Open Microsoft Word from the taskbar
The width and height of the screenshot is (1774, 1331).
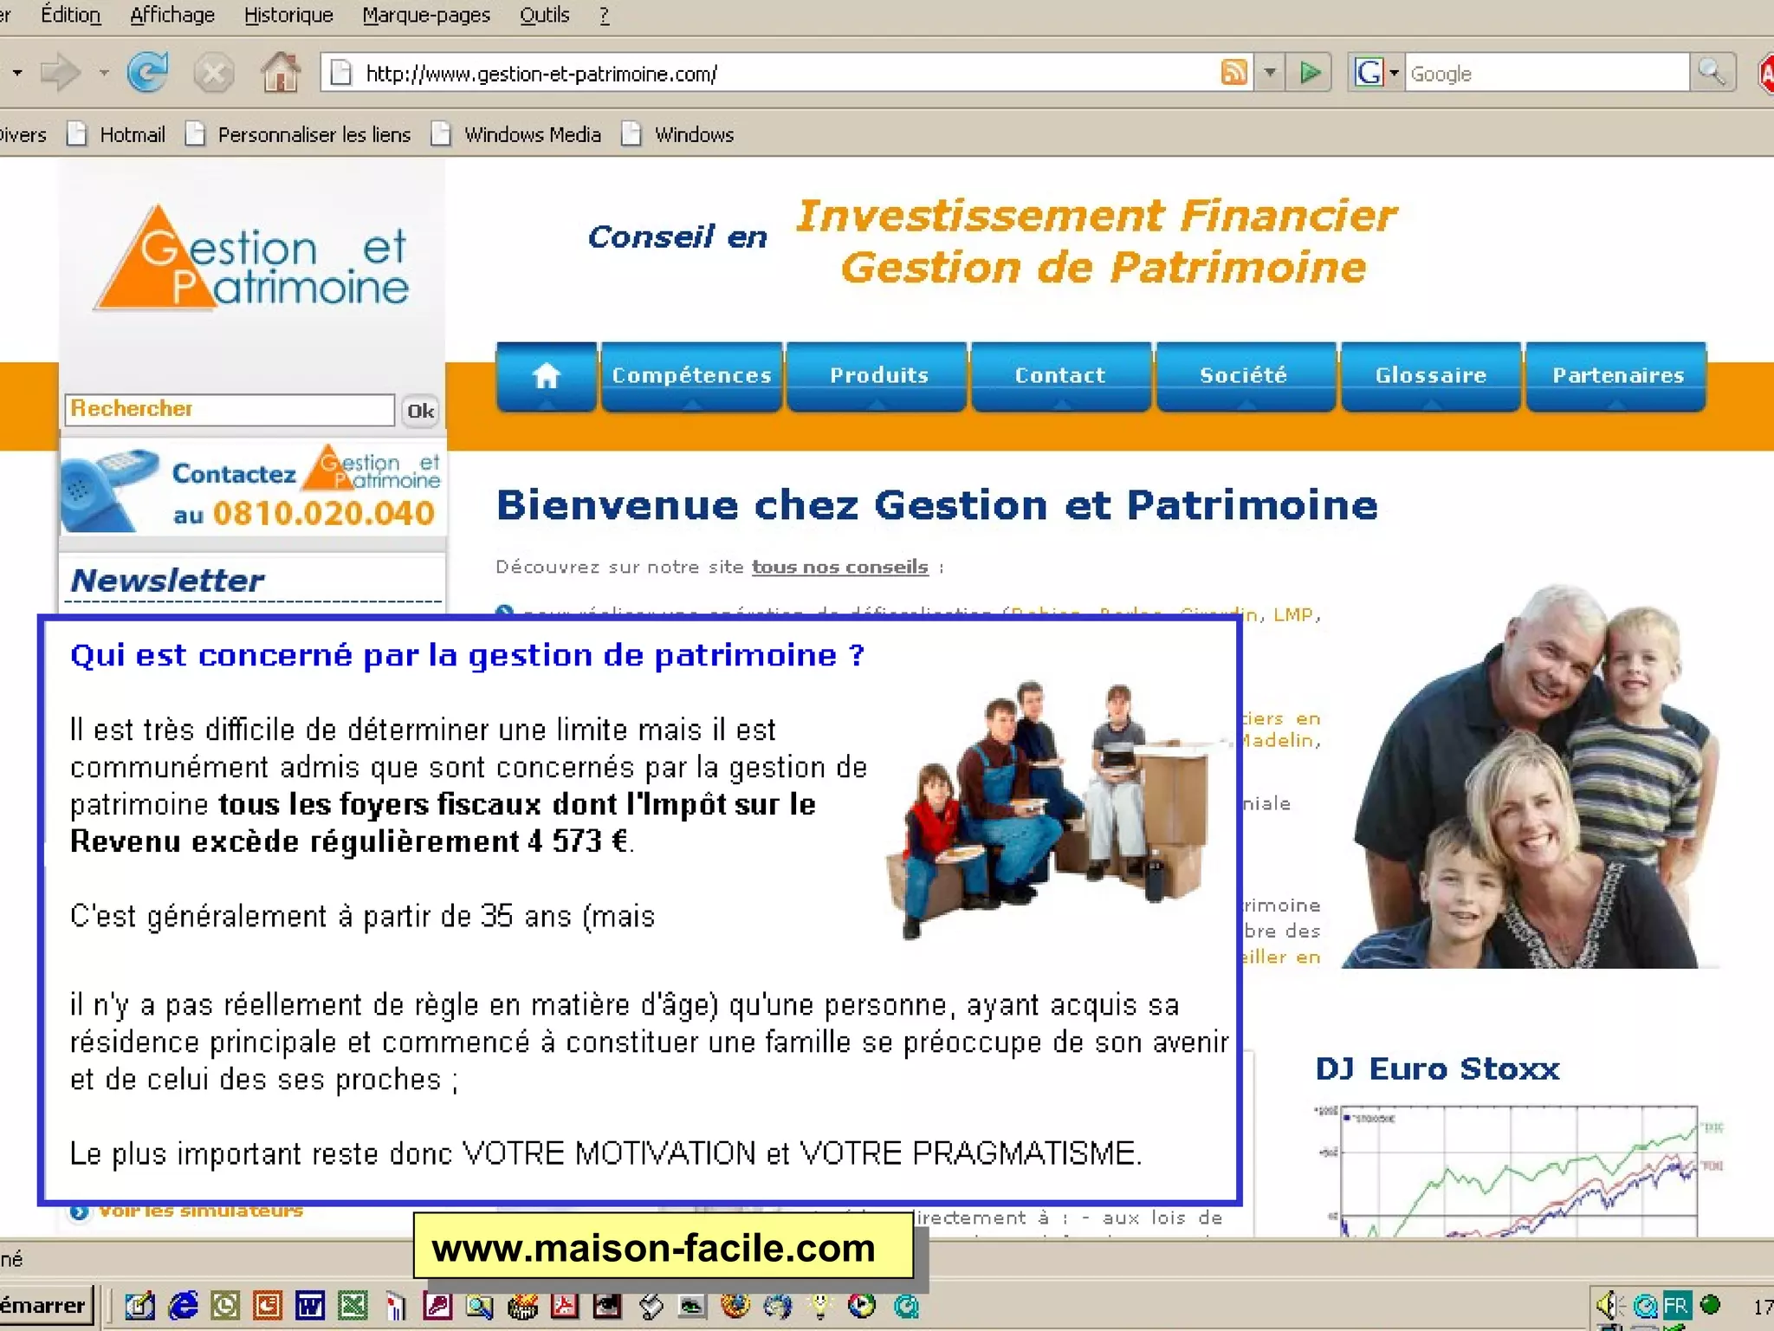309,1305
